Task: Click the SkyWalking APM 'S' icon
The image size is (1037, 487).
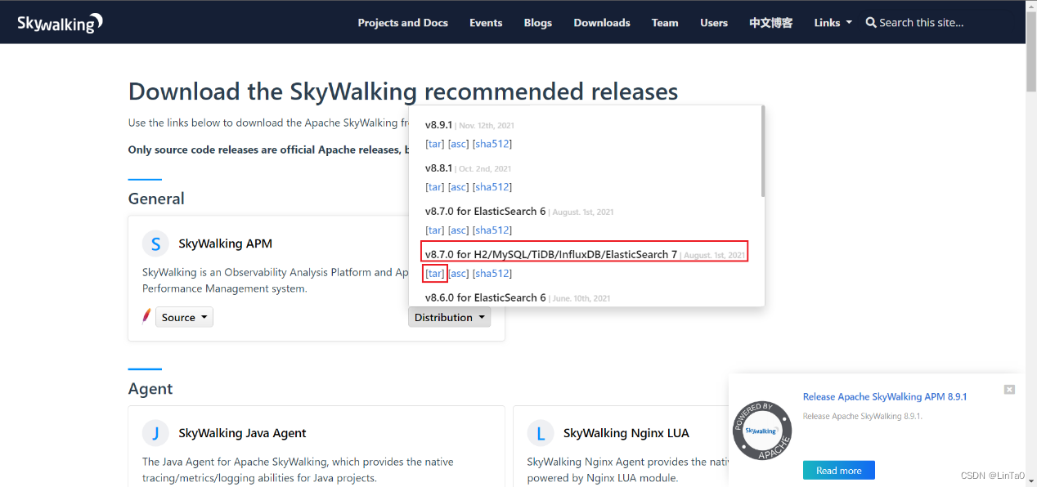Action: click(x=155, y=243)
